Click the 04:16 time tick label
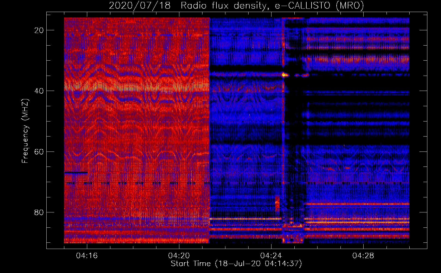This screenshot has width=441, height=273. point(87,256)
